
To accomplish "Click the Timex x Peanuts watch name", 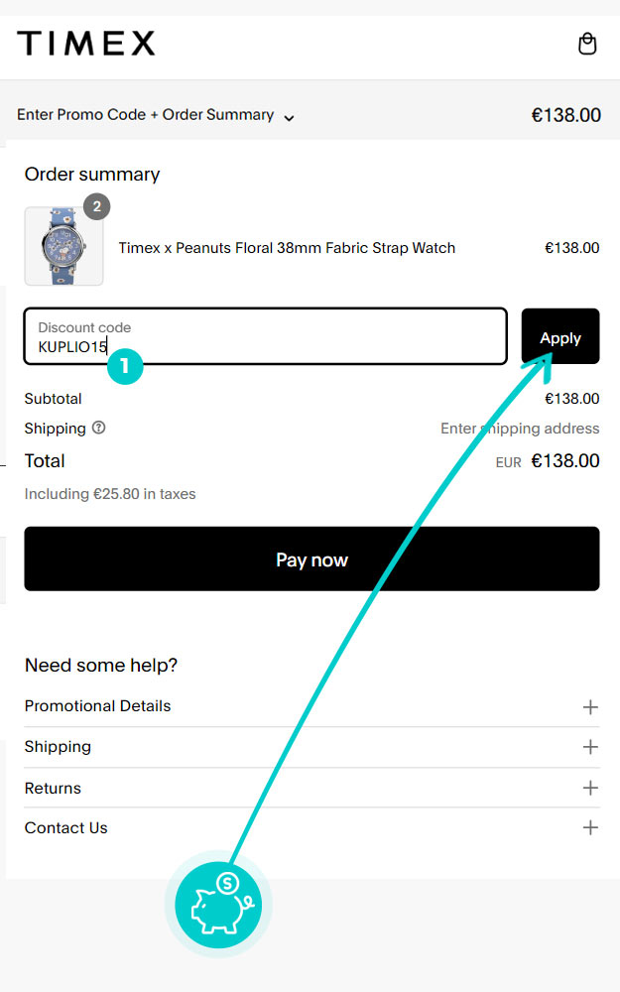I will pyautogui.click(x=287, y=248).
